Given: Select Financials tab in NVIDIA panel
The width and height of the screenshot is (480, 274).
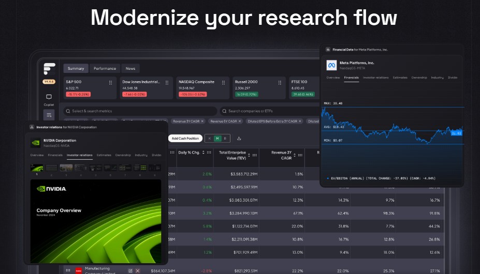Looking at the screenshot, I should (x=55, y=155).
